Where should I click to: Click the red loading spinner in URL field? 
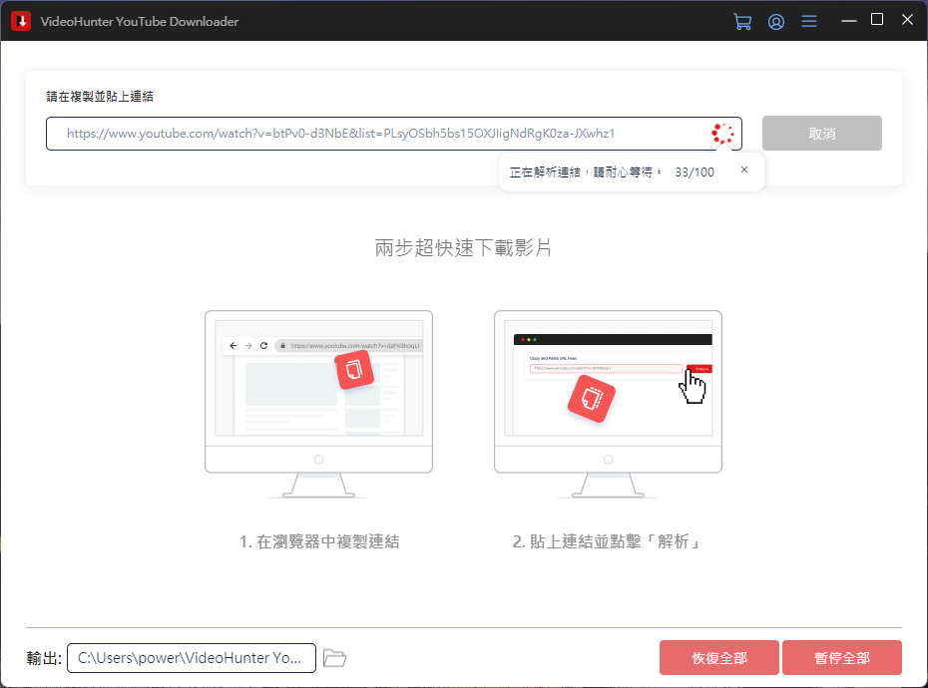coord(722,134)
